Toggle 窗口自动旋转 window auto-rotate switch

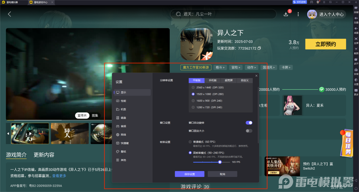tap(249, 123)
